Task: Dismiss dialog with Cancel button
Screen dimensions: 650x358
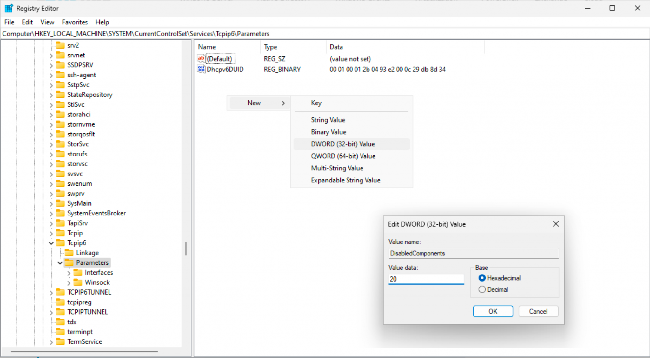Action: (x=538, y=311)
